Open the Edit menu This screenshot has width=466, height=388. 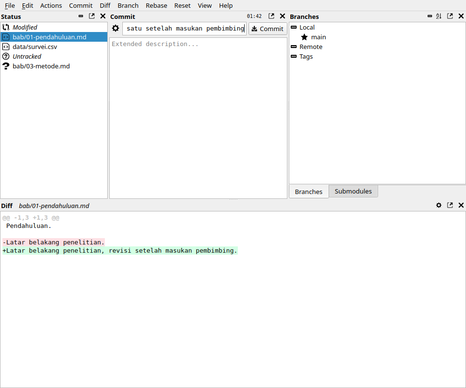27,6
